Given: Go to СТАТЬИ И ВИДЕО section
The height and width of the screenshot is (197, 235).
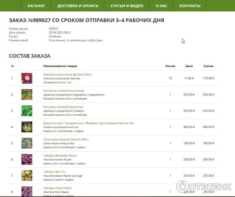Looking at the screenshot, I should [x=124, y=6].
